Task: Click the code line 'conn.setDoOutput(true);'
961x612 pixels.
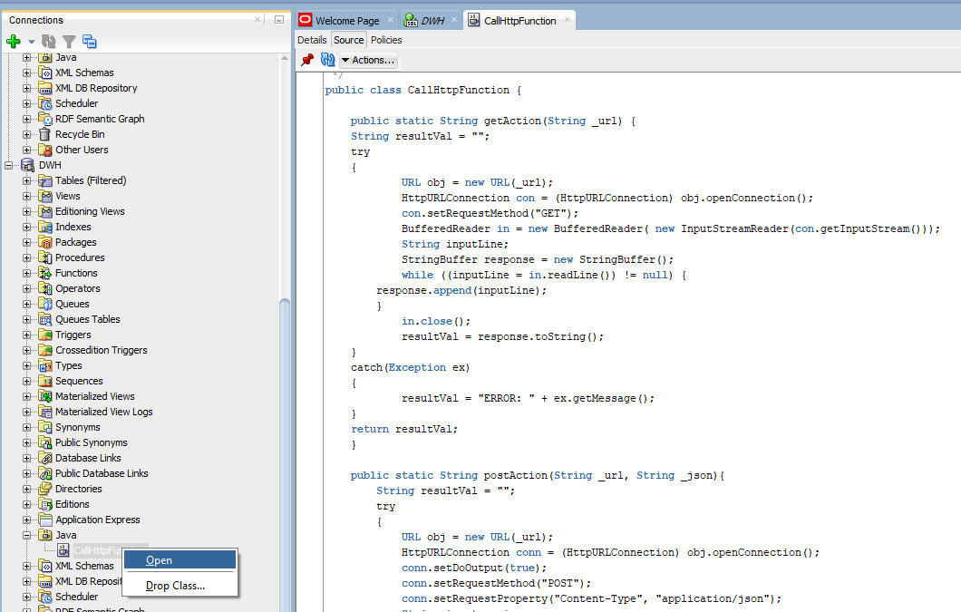Action: [x=474, y=568]
